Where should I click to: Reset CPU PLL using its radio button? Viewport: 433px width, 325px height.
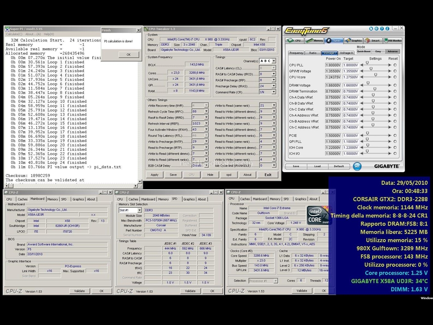click(395, 65)
